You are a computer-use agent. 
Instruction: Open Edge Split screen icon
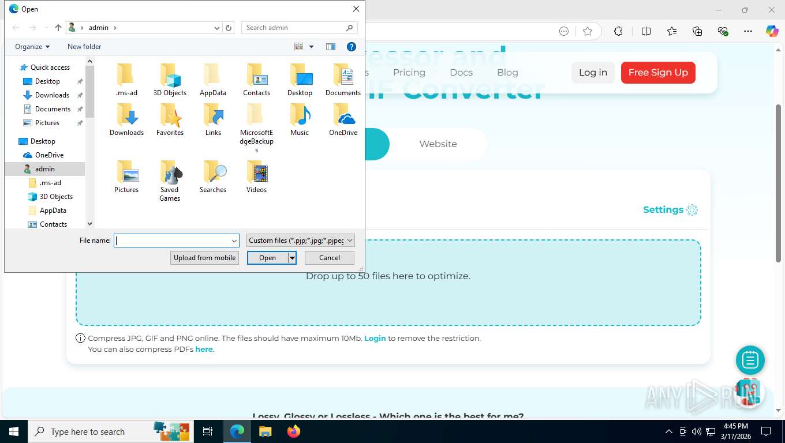(646, 31)
